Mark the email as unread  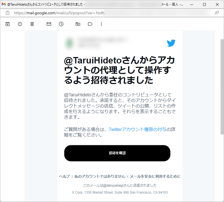[49, 24]
